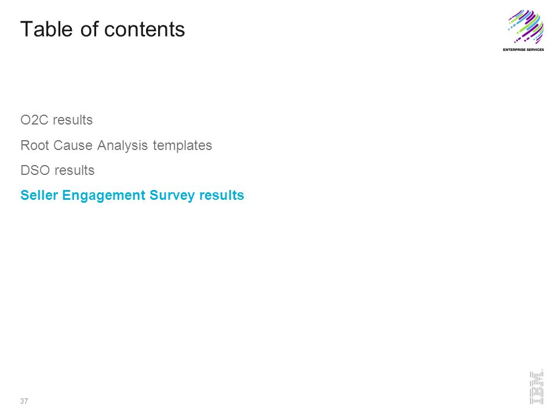This screenshot has height=417, width=556.
Task: Click results next to O2C
Action: 73,120
